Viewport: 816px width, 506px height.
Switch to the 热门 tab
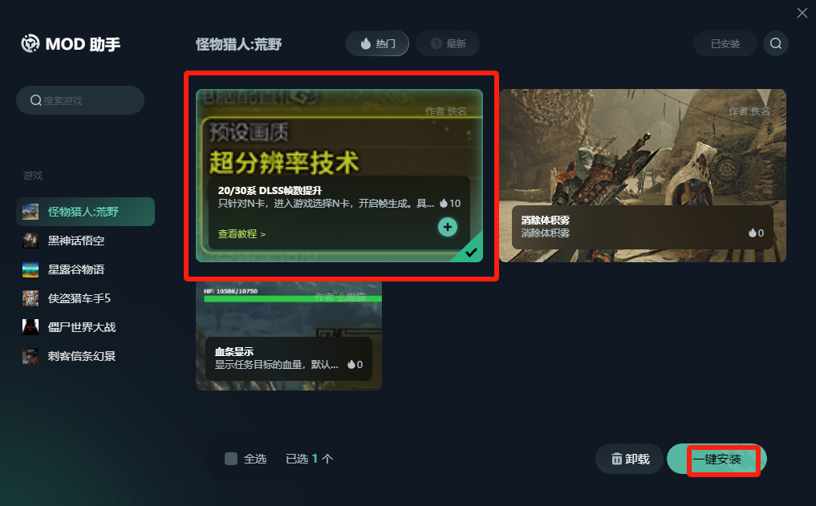(x=377, y=43)
